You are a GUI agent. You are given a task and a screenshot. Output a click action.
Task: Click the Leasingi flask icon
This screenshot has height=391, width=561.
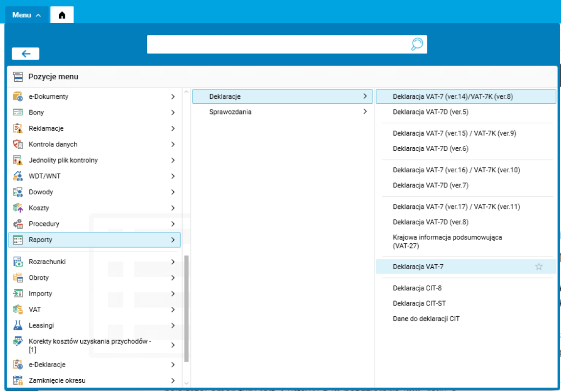pyautogui.click(x=18, y=325)
